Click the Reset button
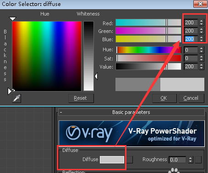The height and width of the screenshot is (173, 208). coord(81,98)
